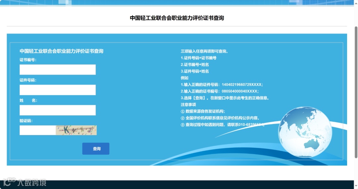
Task: Focus the 证件号码 input field
Action: 58,90
